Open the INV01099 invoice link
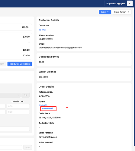The width and height of the screenshot is (135, 151). [x=48, y=108]
